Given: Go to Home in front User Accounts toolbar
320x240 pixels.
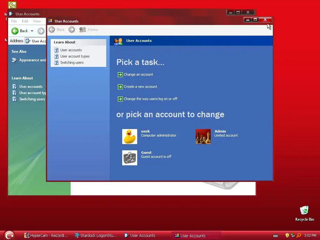Looking at the screenshot, I should pos(88,30).
